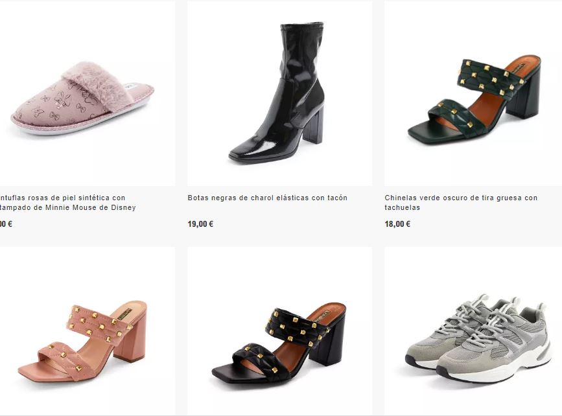Click the word 'tachuelas' in the mule title
Image resolution: width=562 pixels, height=416 pixels.
click(x=402, y=208)
